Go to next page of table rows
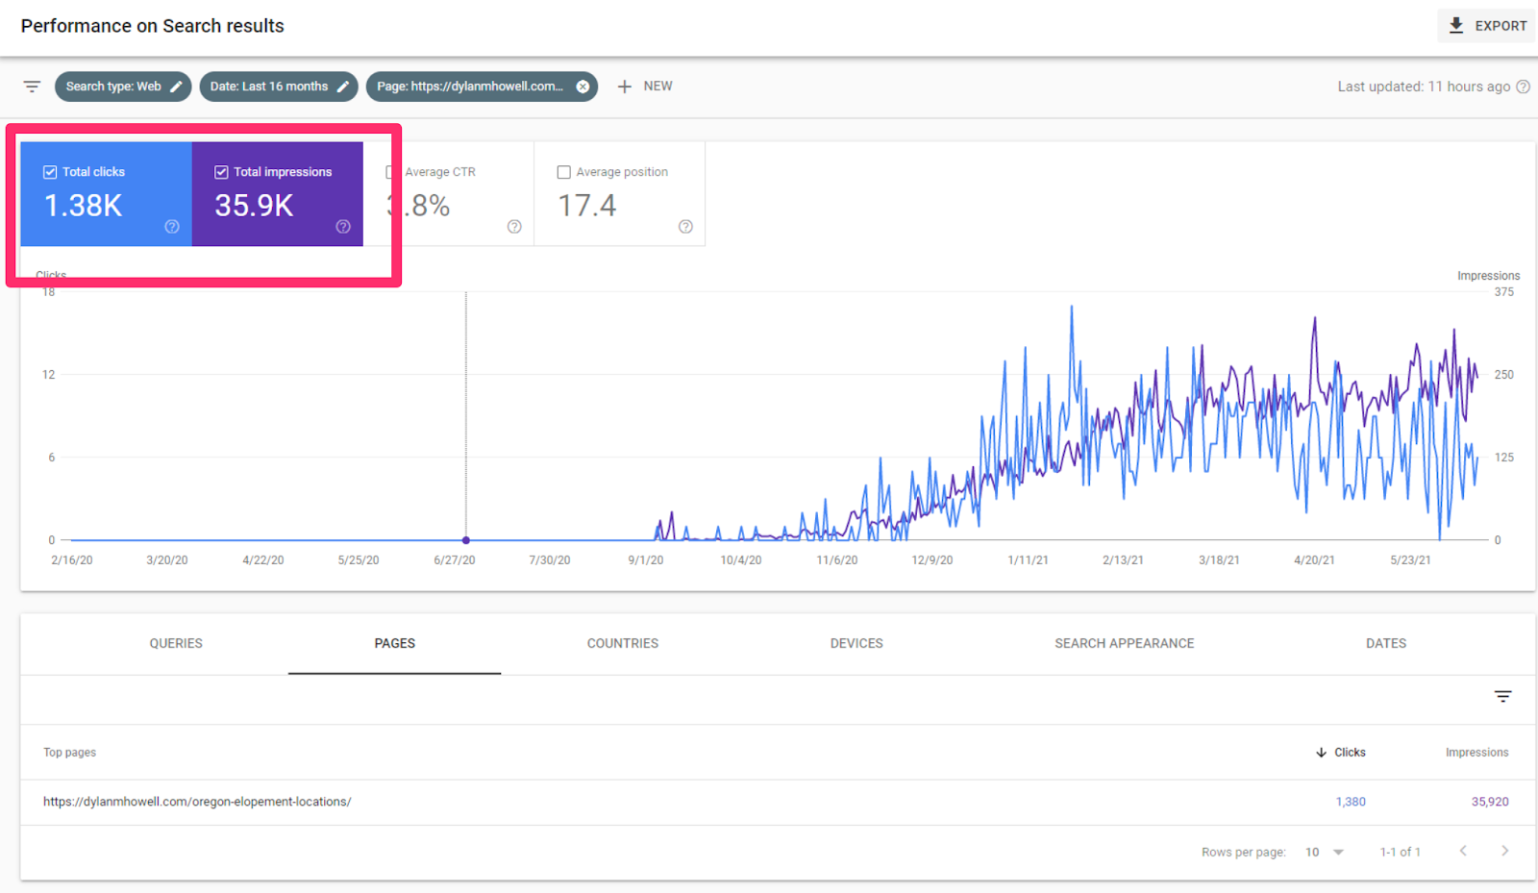 (x=1505, y=851)
